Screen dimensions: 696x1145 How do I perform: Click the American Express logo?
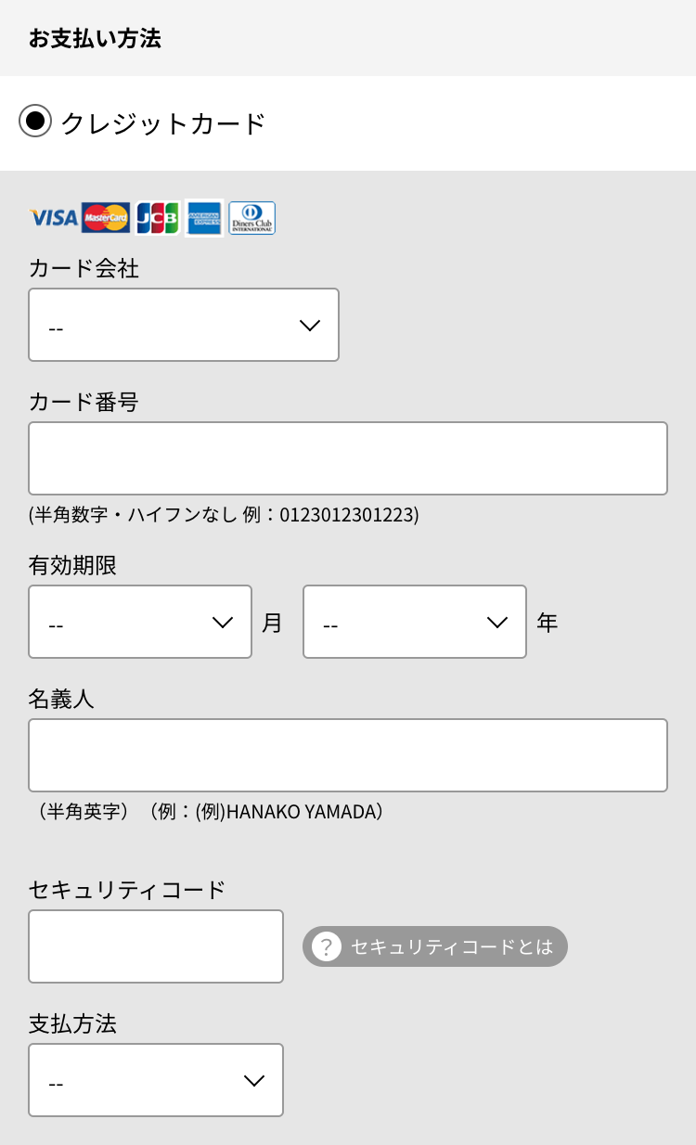click(x=204, y=218)
